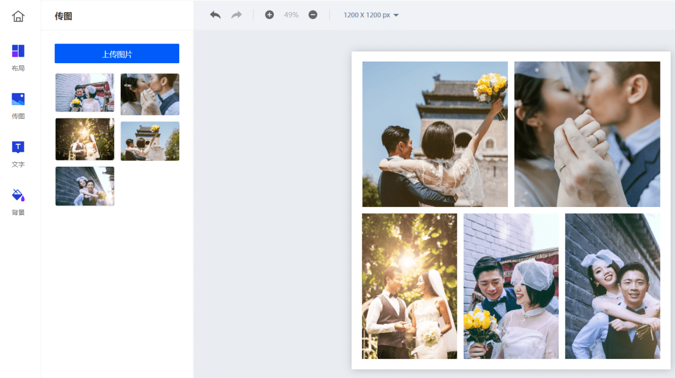Select the couple by brick wall with bouquet thumbnail

85,93
